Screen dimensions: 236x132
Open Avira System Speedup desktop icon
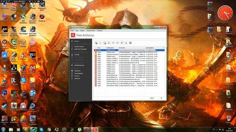[x=5, y=56]
